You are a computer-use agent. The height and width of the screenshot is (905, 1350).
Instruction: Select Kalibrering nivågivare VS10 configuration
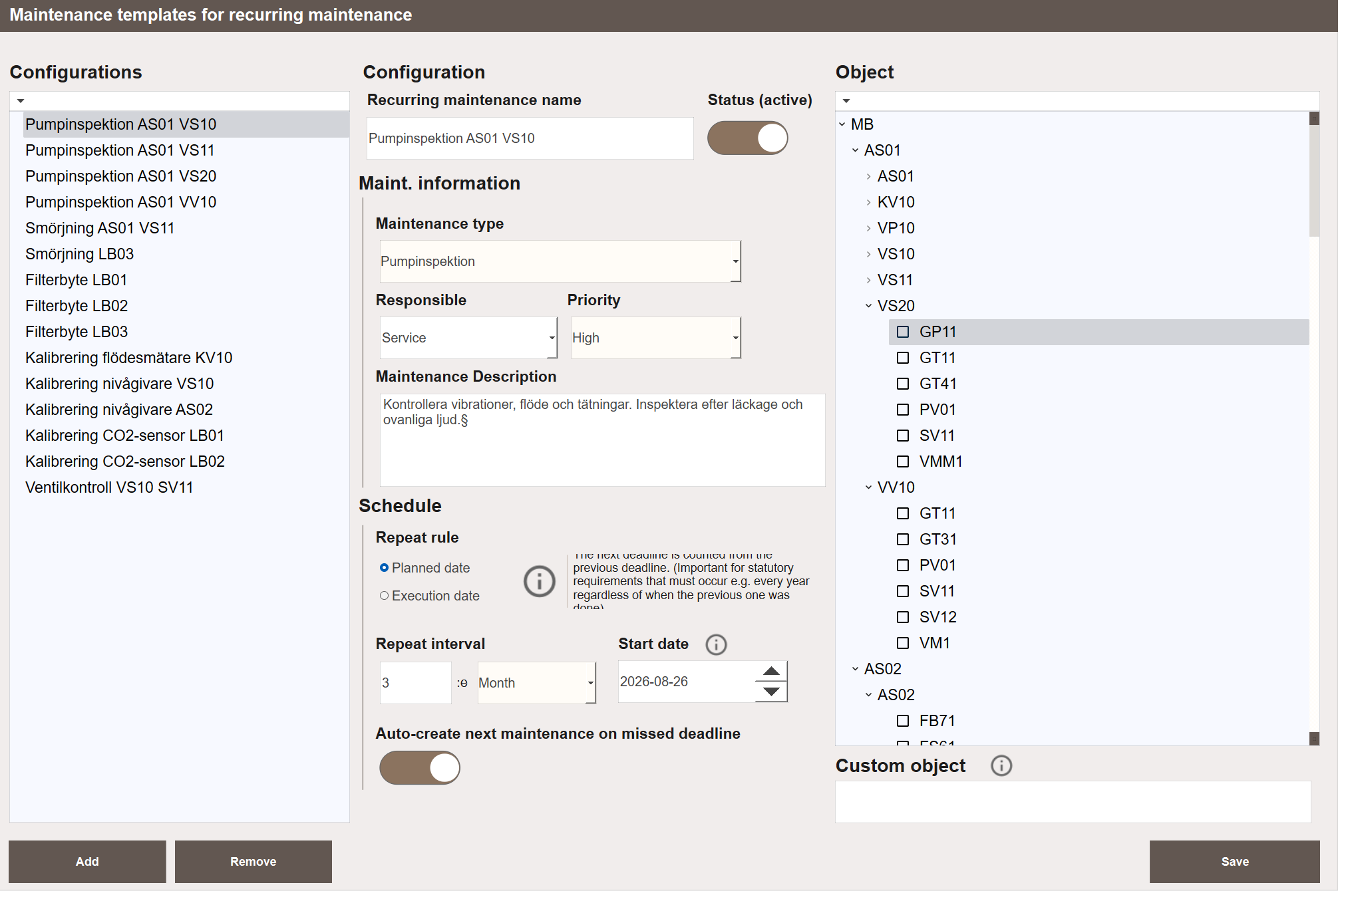click(186, 384)
